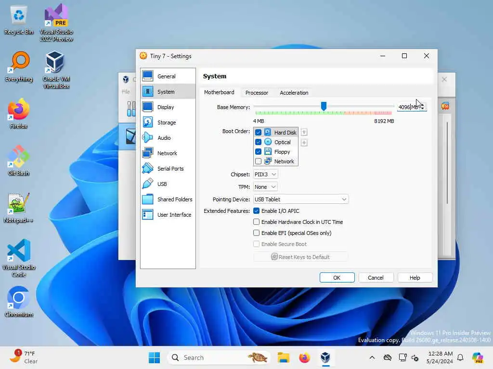Open Visual Studio Code desktop icon
Screen dimensions: 493x369
coord(19,258)
